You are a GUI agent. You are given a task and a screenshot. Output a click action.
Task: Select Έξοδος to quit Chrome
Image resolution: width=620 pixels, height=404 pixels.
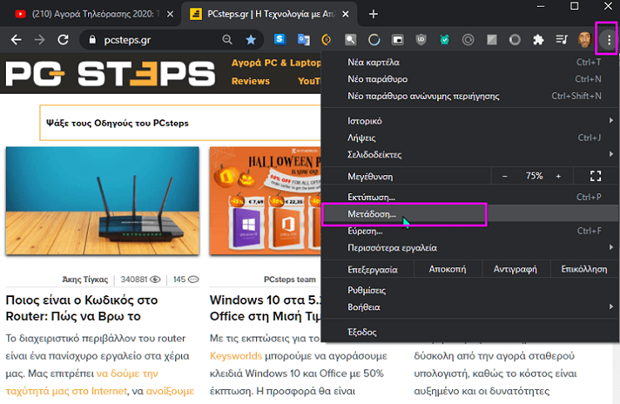click(470, 332)
